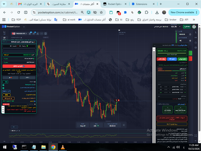The height and width of the screenshot is (151, 201).
Task: Open the TND/USD OTC asset selector
Action: [19, 33]
